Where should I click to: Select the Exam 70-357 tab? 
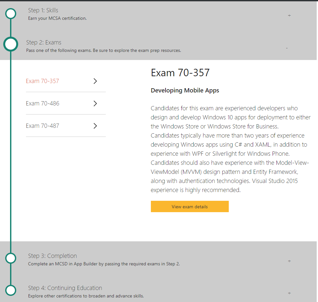click(66, 81)
